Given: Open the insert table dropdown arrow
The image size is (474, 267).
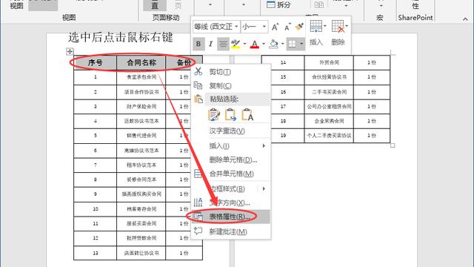Looking at the screenshot, I should point(325,26).
